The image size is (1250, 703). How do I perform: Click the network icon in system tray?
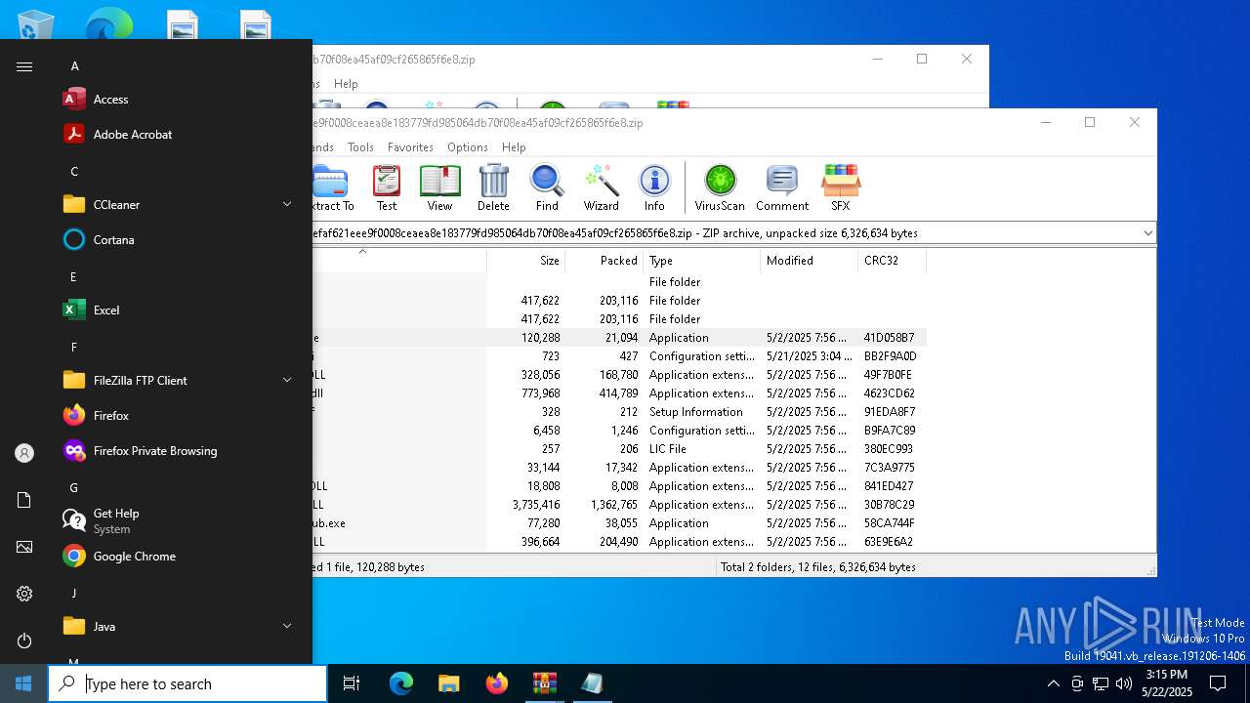point(1101,683)
